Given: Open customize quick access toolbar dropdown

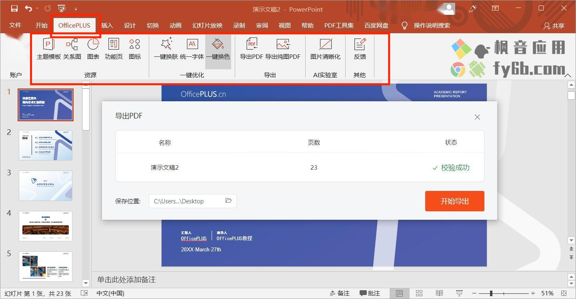Looking at the screenshot, I should coord(76,9).
